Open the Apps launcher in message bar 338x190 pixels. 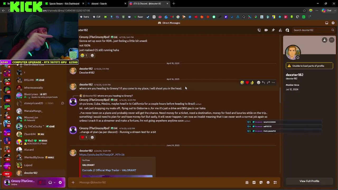pos(275,182)
